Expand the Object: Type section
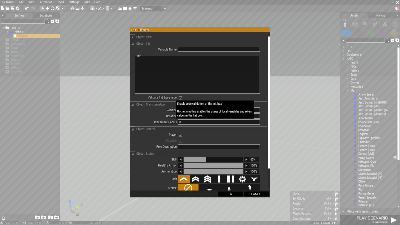Screen dimensions: 400x225 coord(132,37)
